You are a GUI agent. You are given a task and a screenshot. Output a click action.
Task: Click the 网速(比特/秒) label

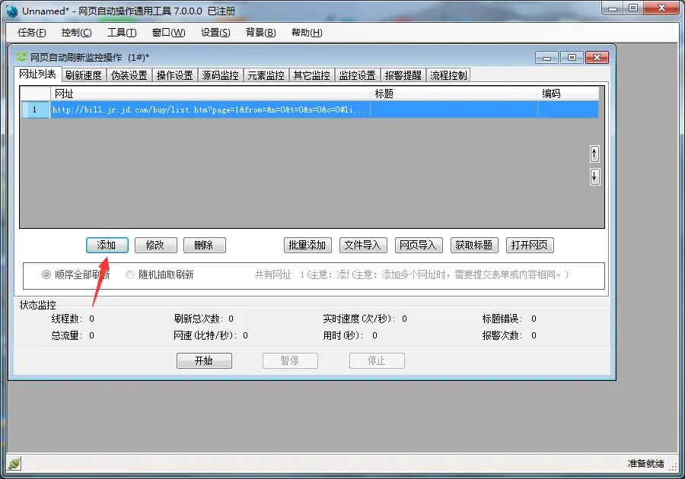(x=205, y=335)
